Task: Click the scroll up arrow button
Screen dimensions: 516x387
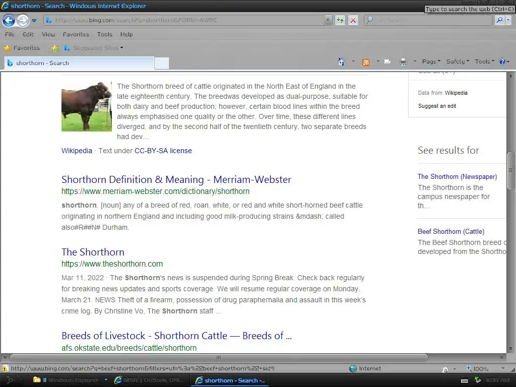Action: (511, 76)
